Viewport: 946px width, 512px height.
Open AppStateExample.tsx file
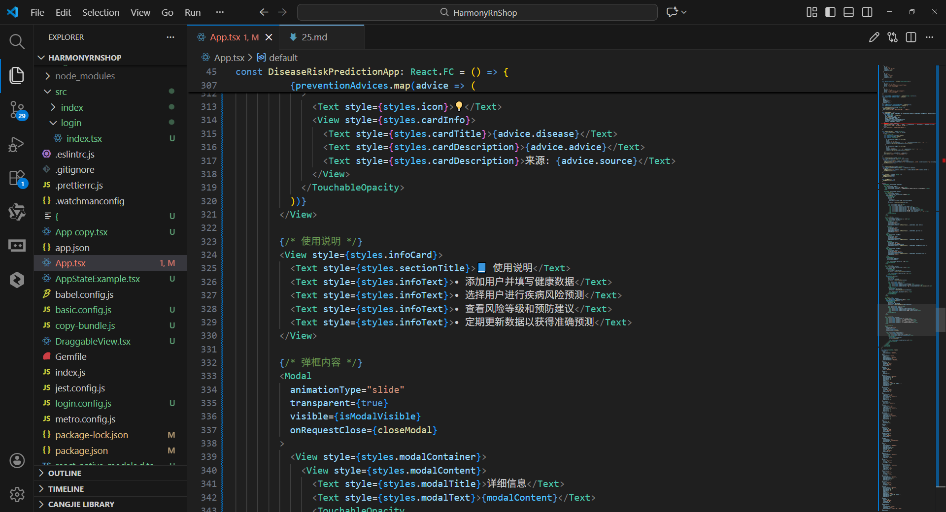(110, 279)
